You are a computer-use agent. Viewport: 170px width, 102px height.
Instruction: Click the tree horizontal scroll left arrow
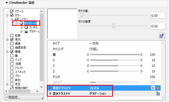coord(6,91)
